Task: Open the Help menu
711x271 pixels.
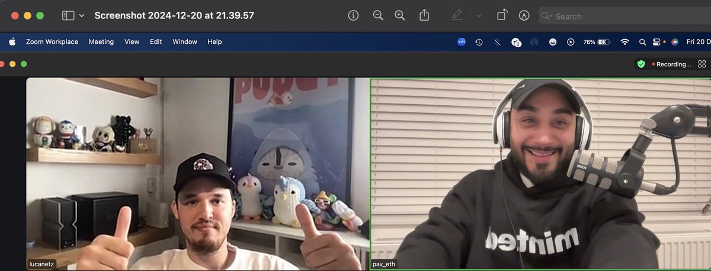Action: coord(214,42)
